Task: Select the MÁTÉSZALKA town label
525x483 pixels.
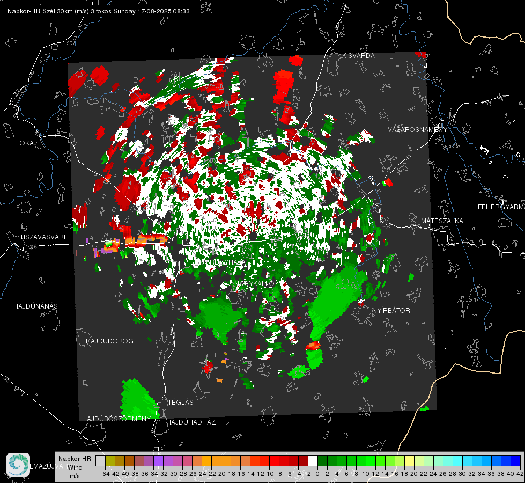Action: pyautogui.click(x=442, y=221)
